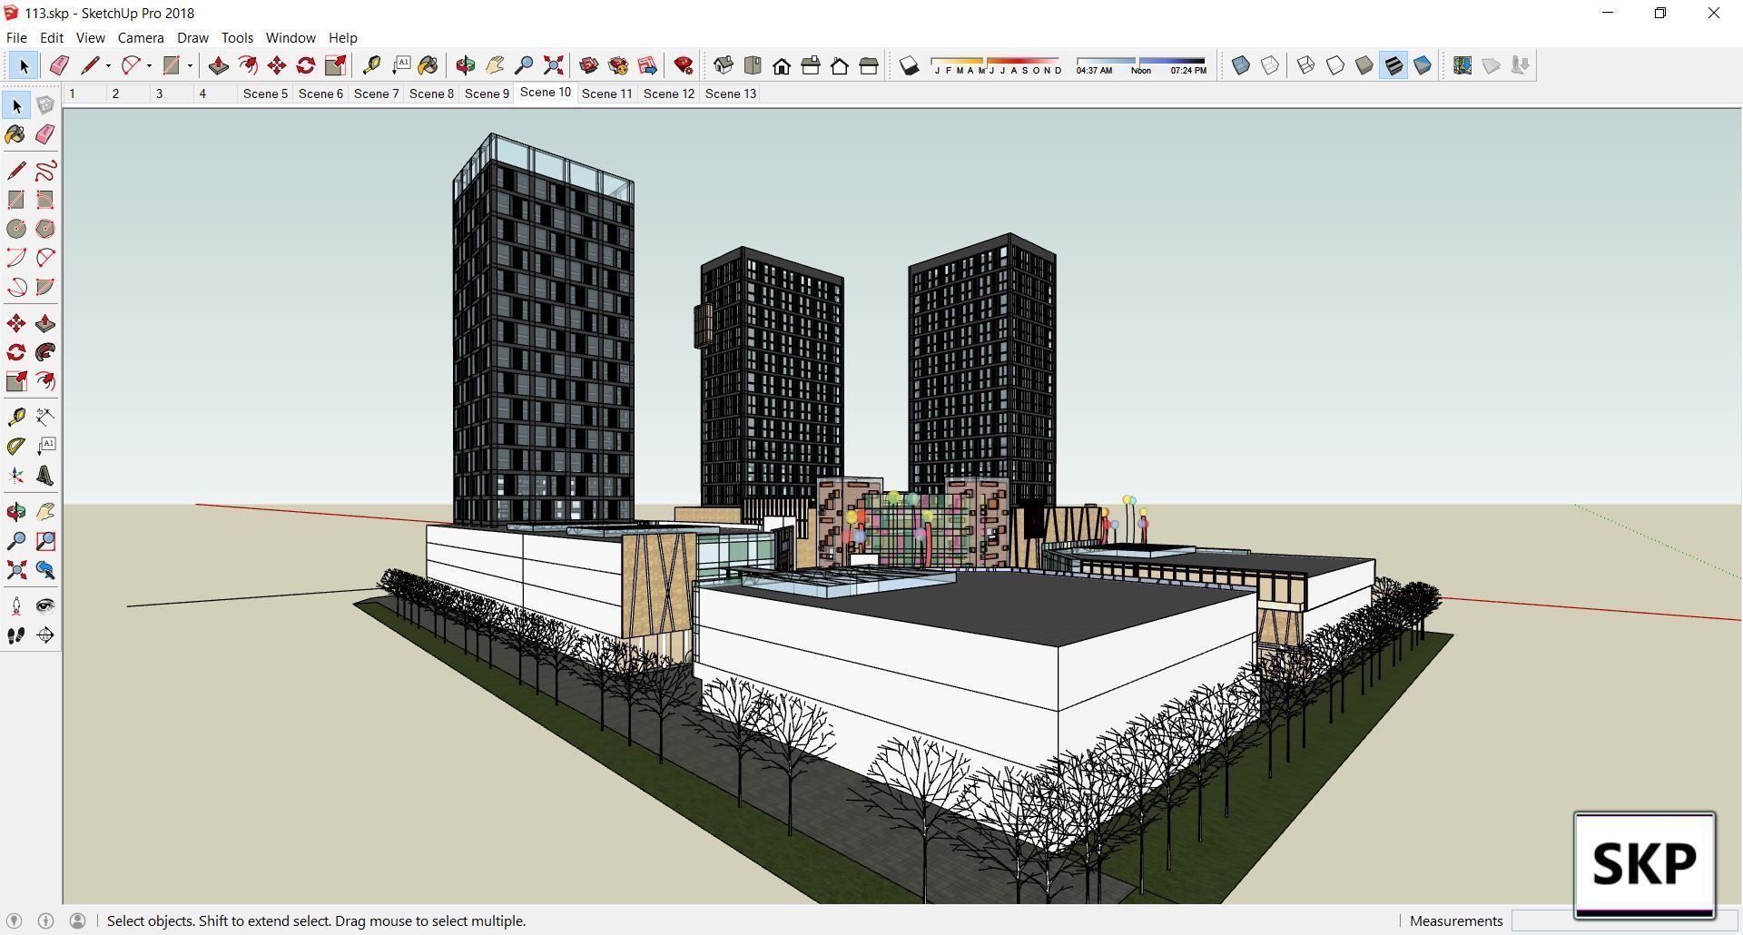
Task: Click the Noon to 07:24 PM time slider
Action: [x=1173, y=61]
